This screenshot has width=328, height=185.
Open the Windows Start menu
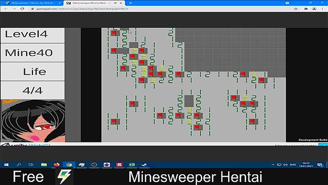6,164
